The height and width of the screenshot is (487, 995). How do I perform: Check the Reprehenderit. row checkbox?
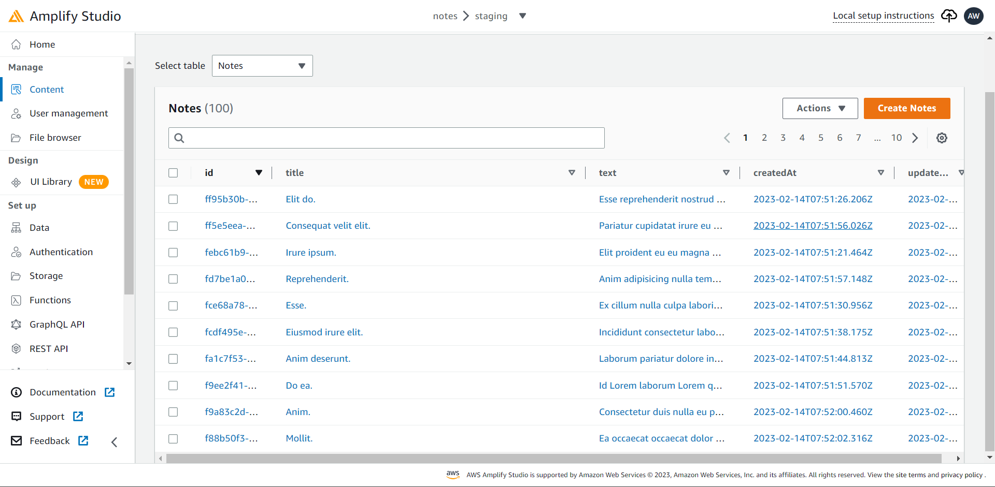coord(173,279)
